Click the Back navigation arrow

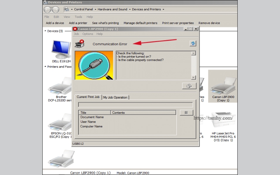coord(48,9)
